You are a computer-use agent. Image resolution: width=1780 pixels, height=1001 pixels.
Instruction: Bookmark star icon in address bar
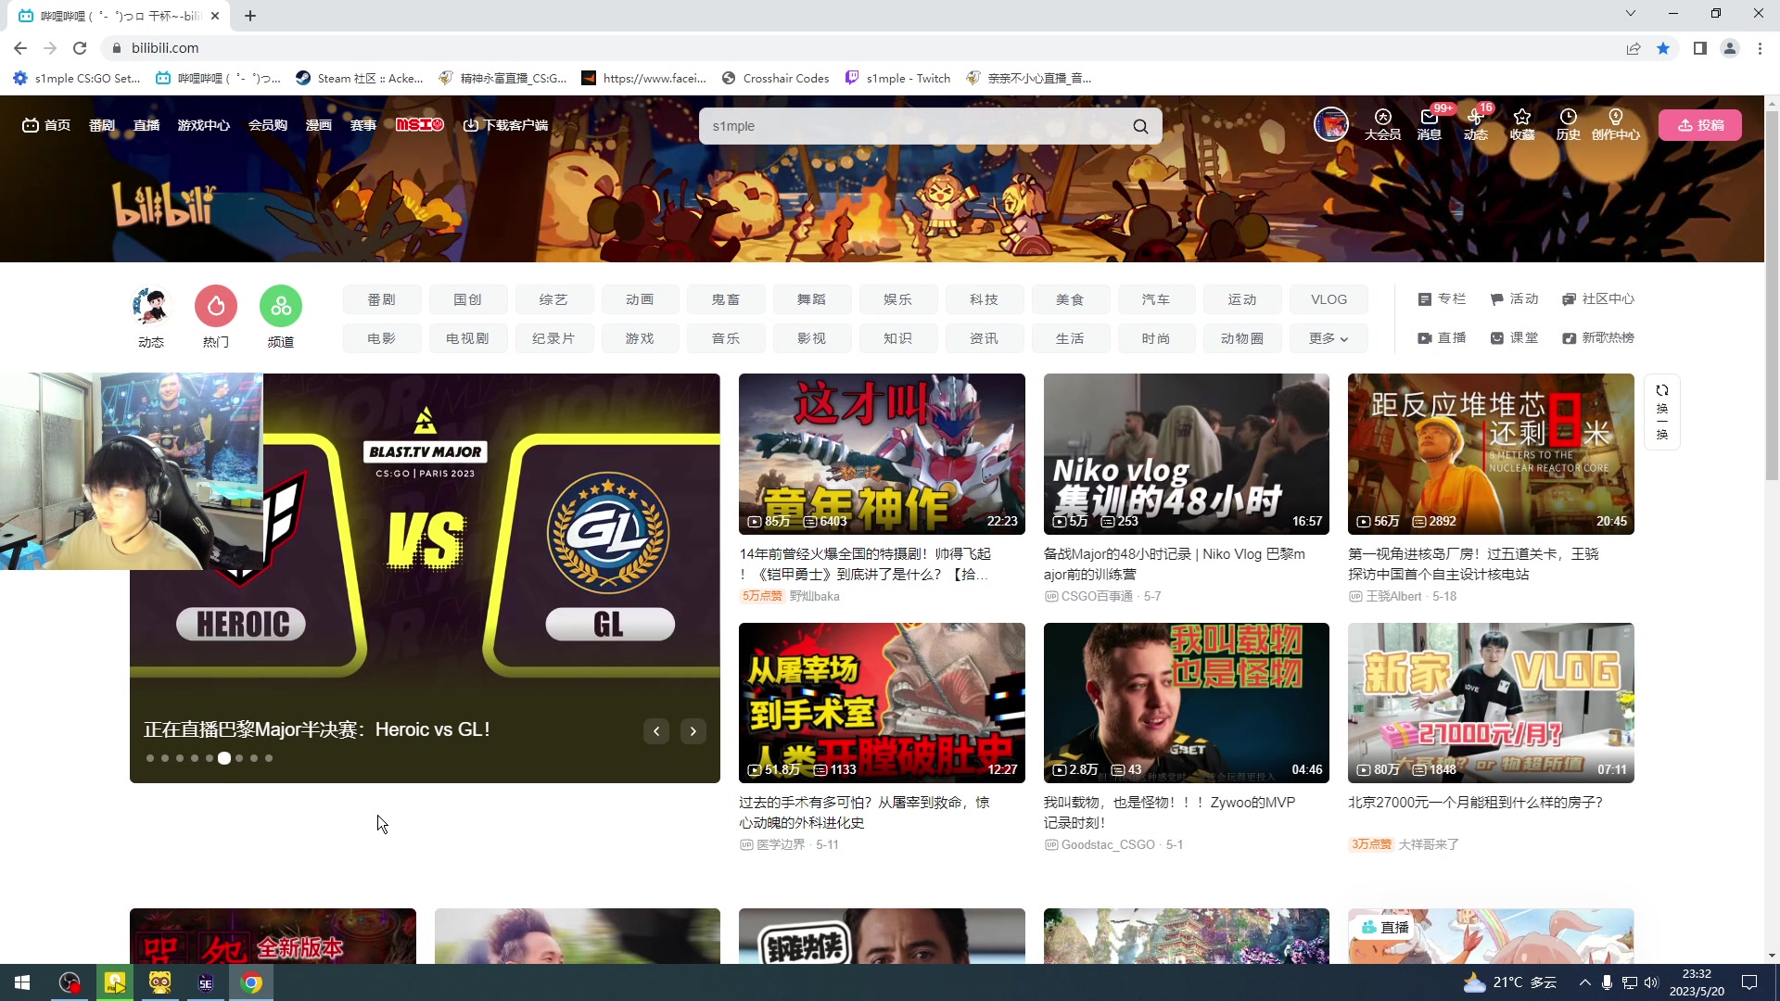click(x=1663, y=48)
